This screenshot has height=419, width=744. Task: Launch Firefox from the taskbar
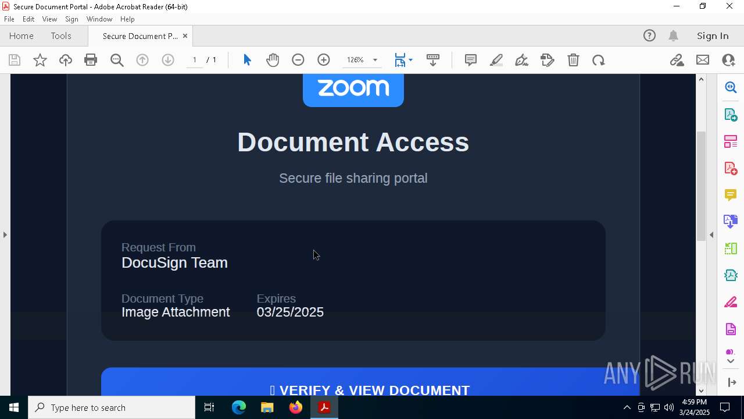click(x=295, y=407)
